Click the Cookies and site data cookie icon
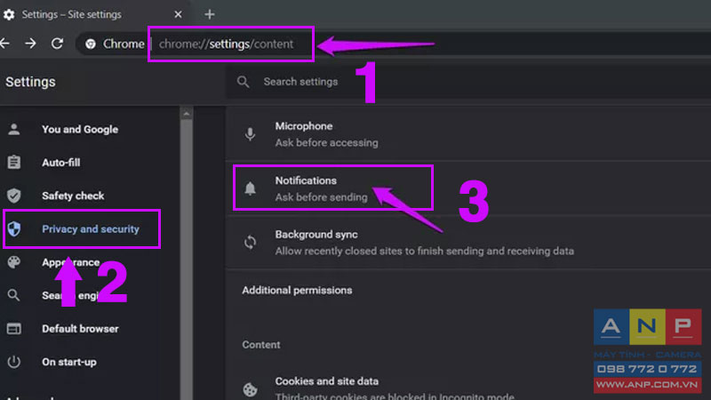 (x=250, y=389)
